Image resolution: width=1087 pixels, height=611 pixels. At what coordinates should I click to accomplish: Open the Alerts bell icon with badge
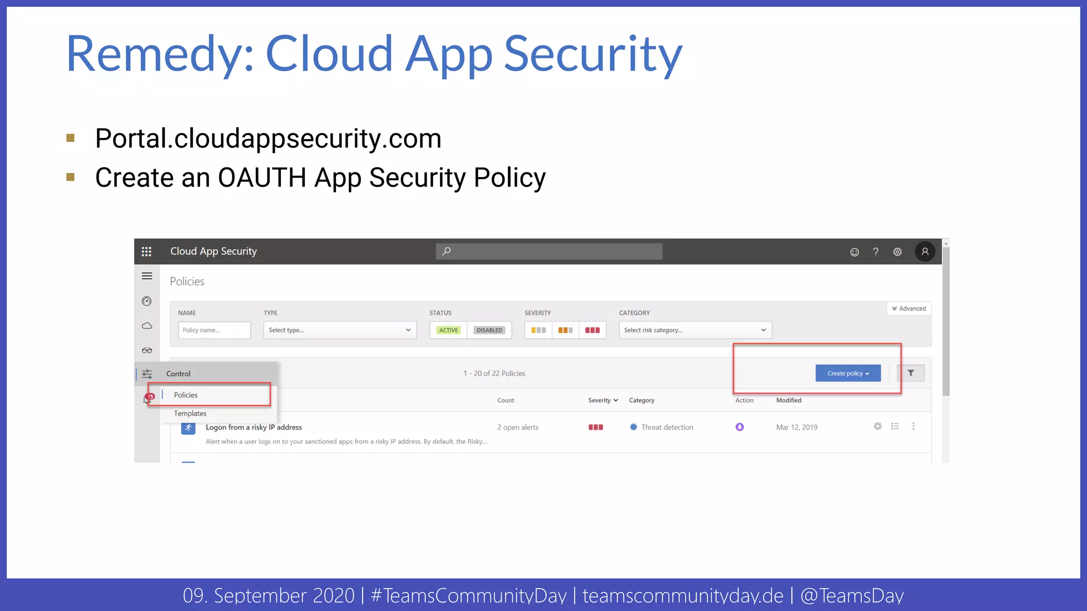(x=148, y=399)
